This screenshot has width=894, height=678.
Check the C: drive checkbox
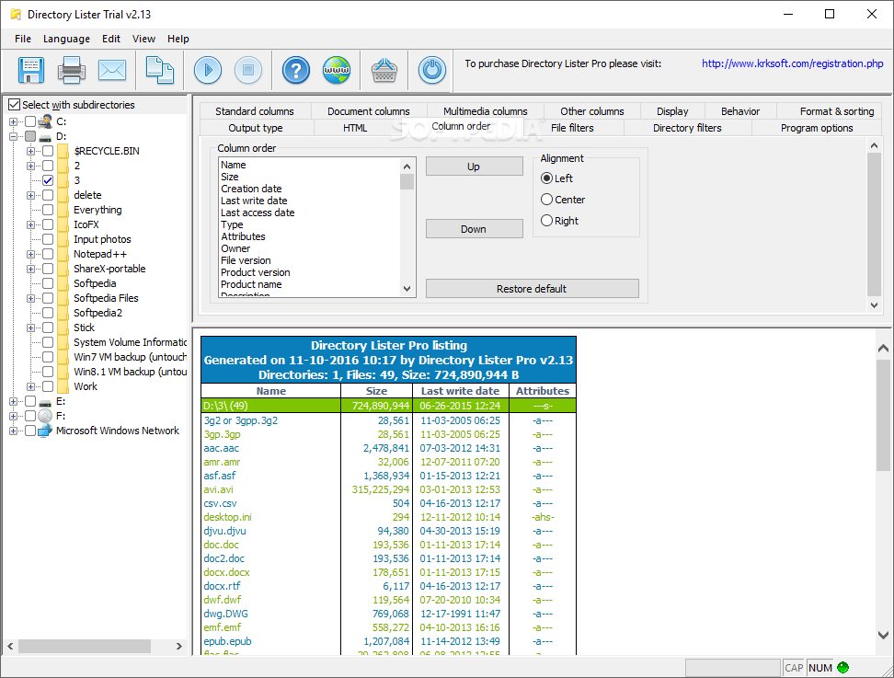(30, 121)
